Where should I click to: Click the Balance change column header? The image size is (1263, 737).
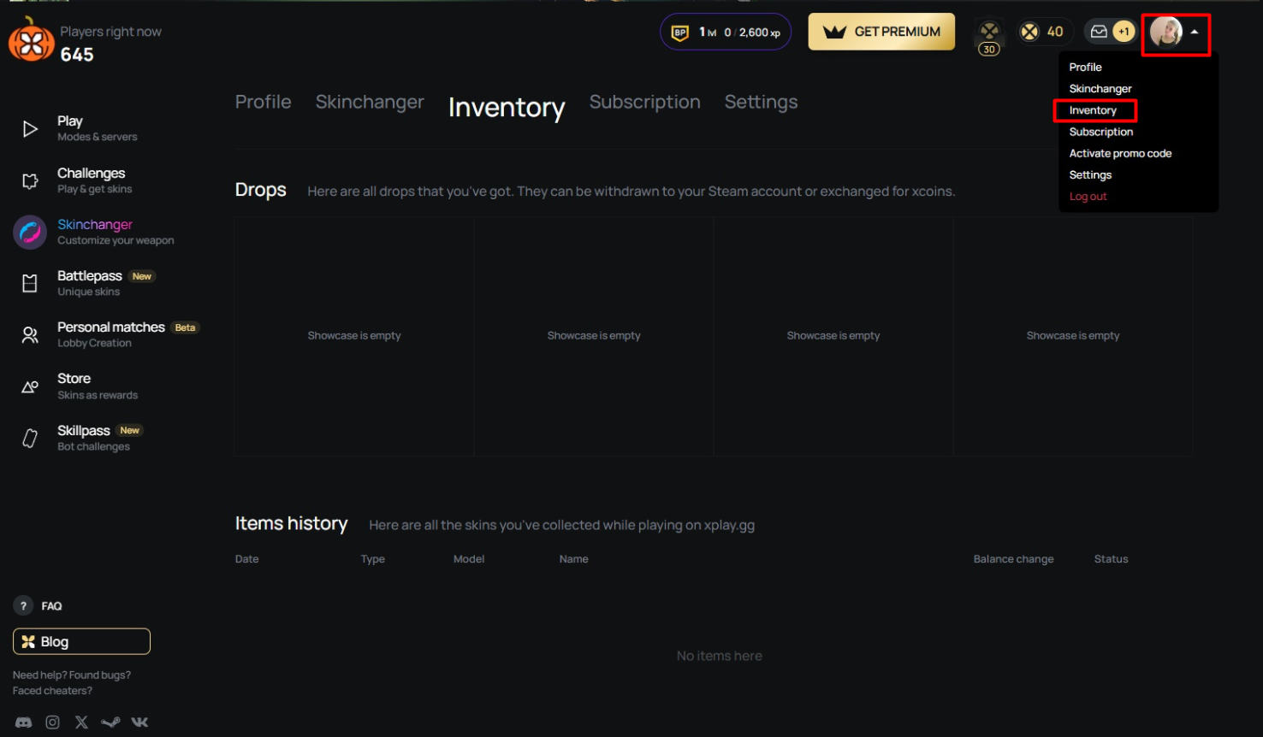coord(1013,559)
